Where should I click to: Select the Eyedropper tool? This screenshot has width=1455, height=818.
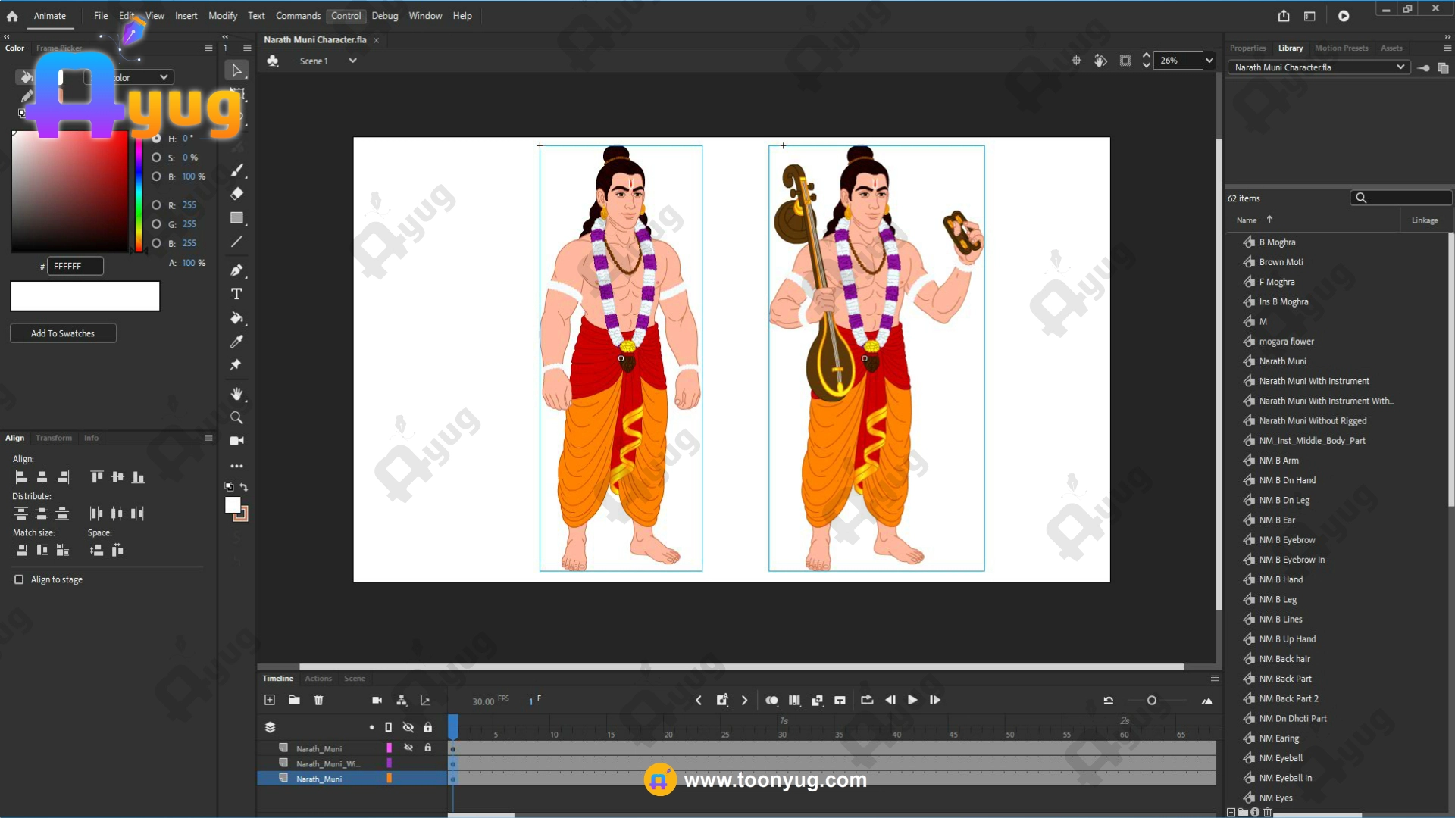click(236, 342)
